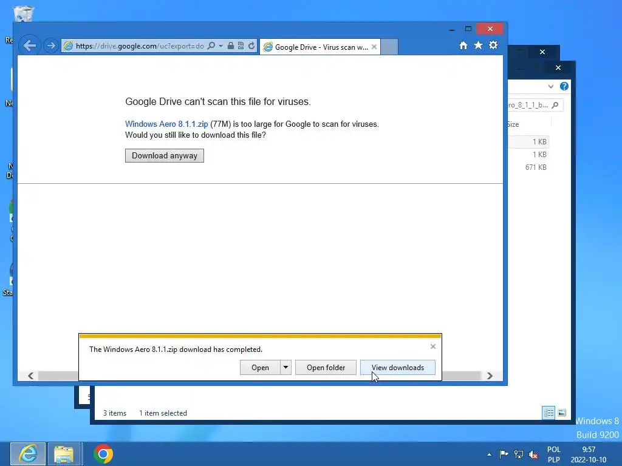The width and height of the screenshot is (622, 466).
Task: Maximize the Internet Explorer window
Action: click(468, 29)
